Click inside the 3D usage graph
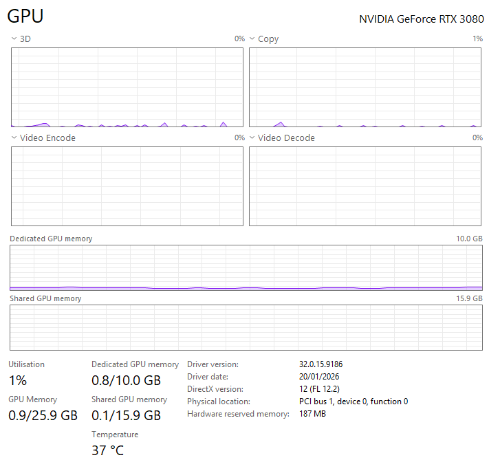 pos(127,87)
